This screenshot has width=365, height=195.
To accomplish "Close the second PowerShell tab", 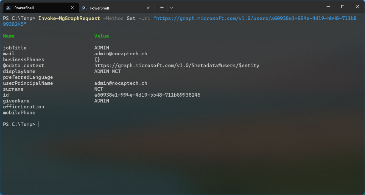I will 148,8.
